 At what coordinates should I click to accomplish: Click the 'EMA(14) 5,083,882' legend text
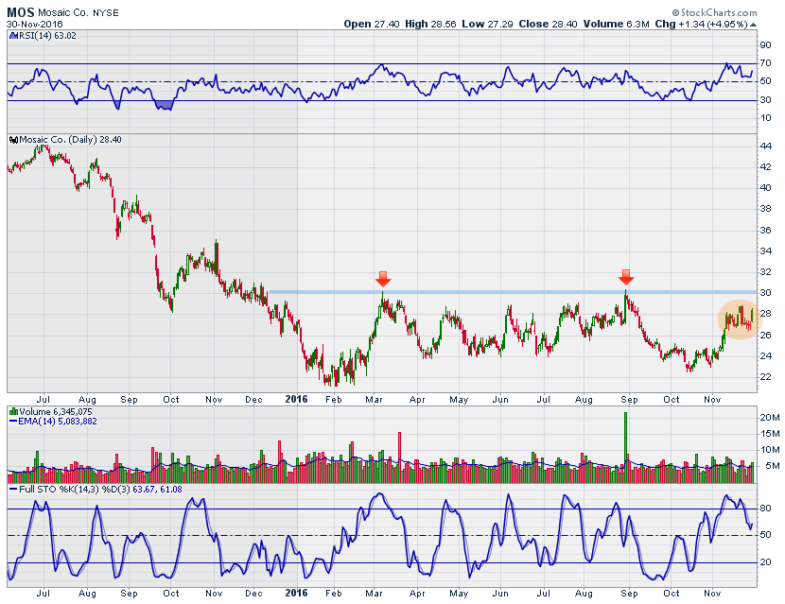pos(57,422)
